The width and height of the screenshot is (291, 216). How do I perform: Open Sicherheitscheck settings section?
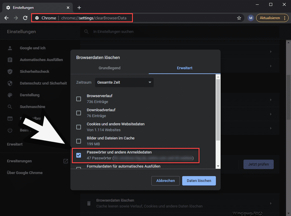pos(35,72)
